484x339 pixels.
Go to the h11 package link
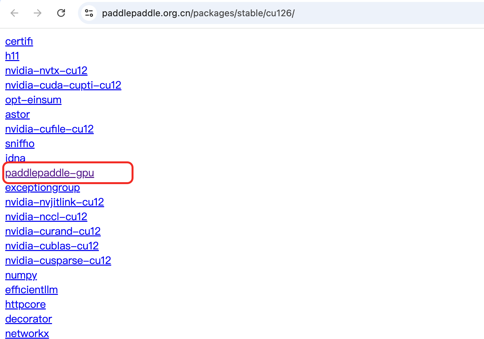coord(12,56)
